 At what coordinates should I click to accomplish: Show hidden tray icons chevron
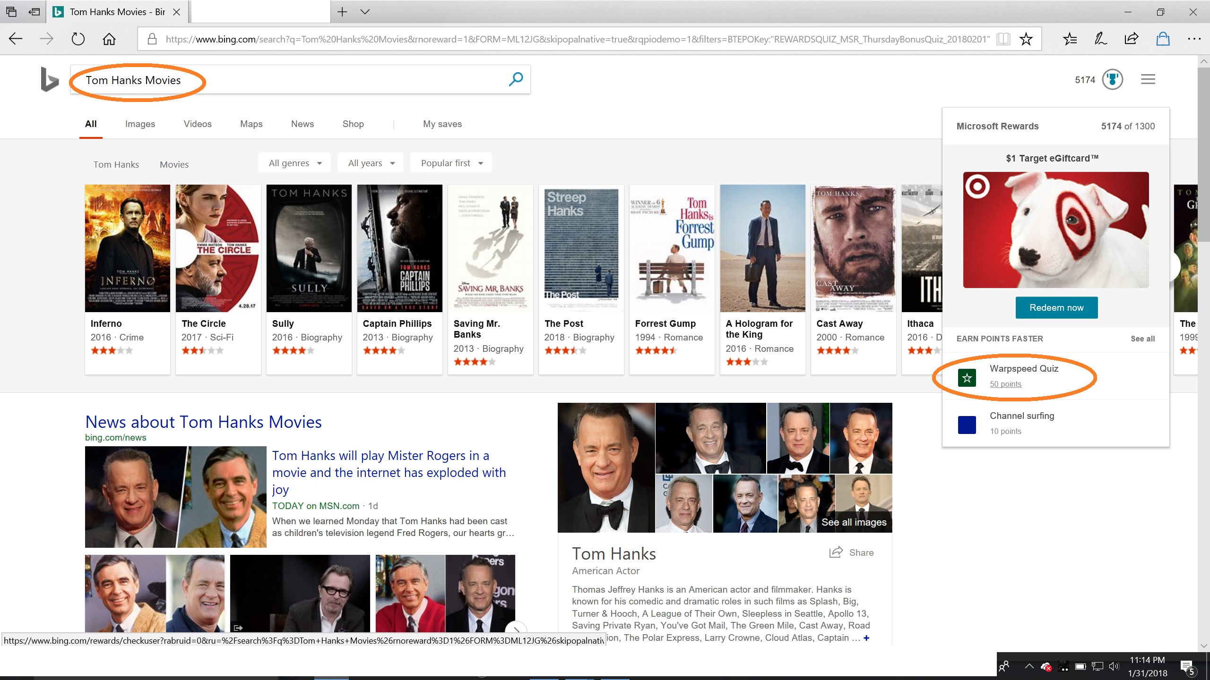point(1029,666)
